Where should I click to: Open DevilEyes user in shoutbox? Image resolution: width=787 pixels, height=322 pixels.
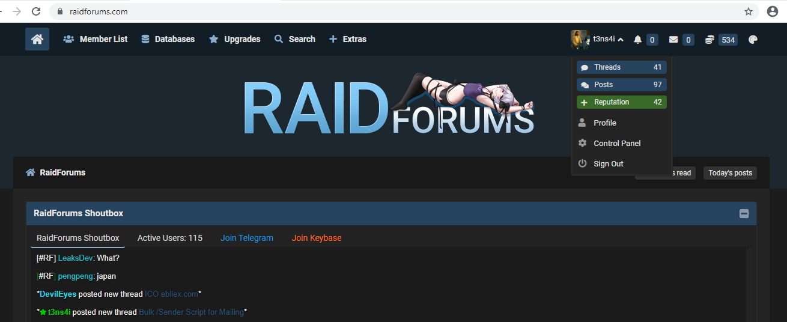click(58, 294)
